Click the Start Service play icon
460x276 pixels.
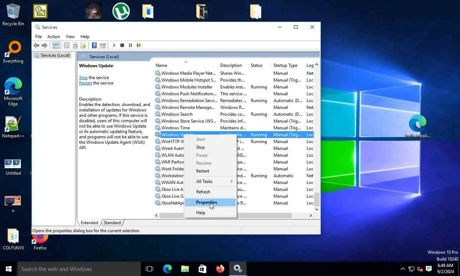(x=114, y=45)
